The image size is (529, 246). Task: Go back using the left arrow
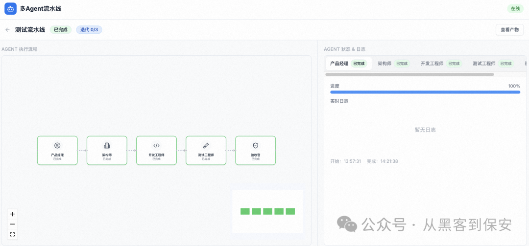click(x=7, y=30)
